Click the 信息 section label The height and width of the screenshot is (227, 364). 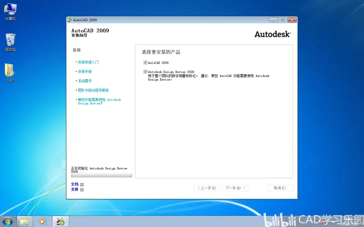tap(77, 50)
